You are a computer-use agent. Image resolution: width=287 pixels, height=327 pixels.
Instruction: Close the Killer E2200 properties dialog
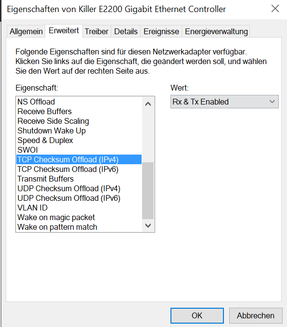point(275,9)
